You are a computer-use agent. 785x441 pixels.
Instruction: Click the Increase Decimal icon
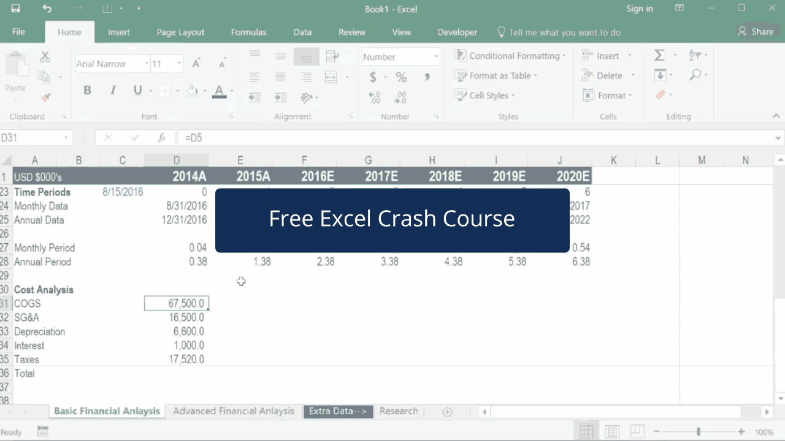pos(374,97)
